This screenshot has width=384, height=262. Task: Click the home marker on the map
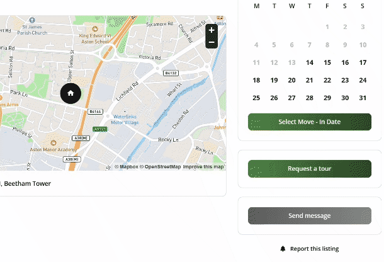click(x=71, y=93)
